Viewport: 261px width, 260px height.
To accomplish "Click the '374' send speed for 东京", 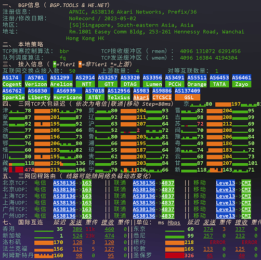I will (x=208, y=229).
